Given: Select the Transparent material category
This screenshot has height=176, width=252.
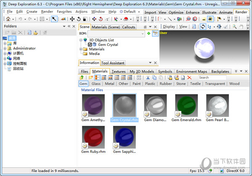Looking at the screenshot, I should [x=215, y=84].
